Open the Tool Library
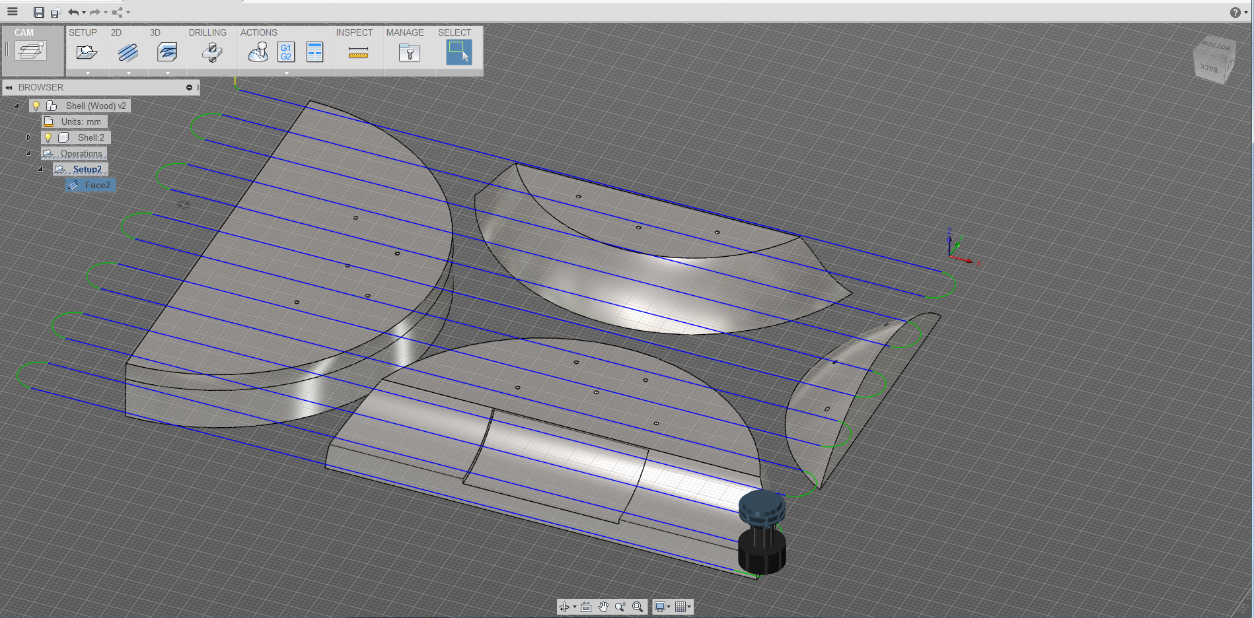Viewport: 1254px width, 618px height. (x=410, y=52)
